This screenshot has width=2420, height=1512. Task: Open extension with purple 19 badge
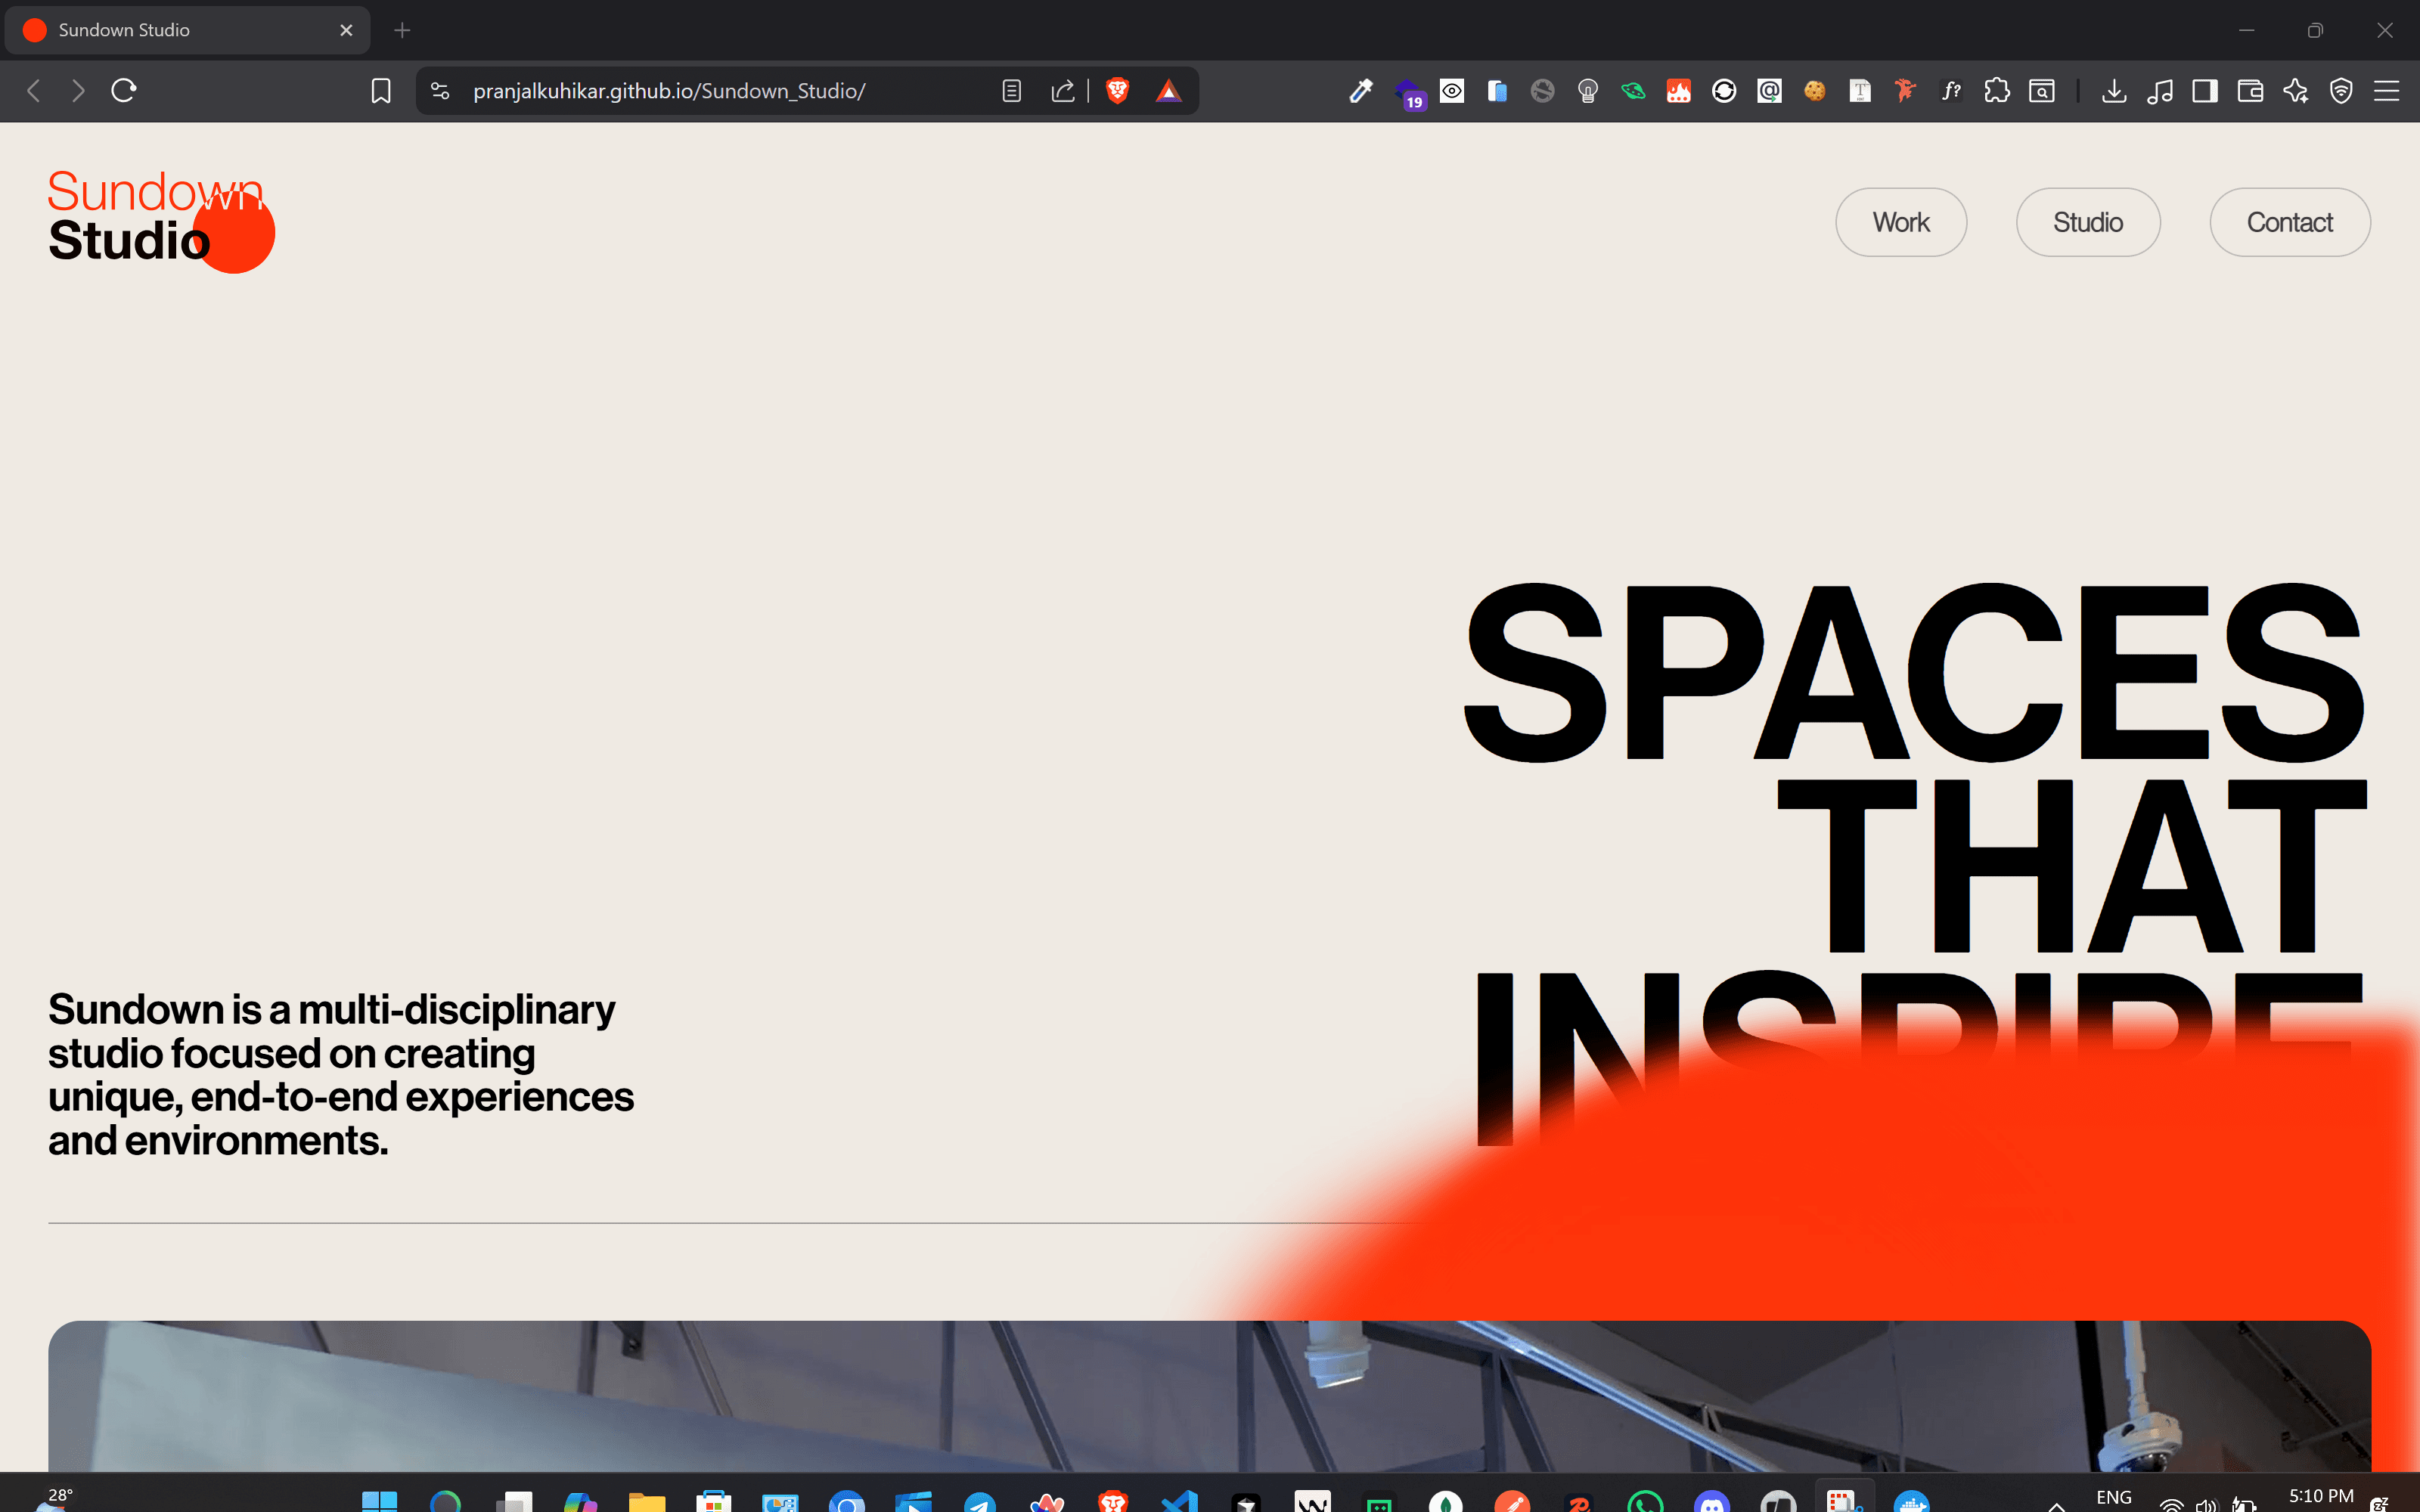[1408, 93]
